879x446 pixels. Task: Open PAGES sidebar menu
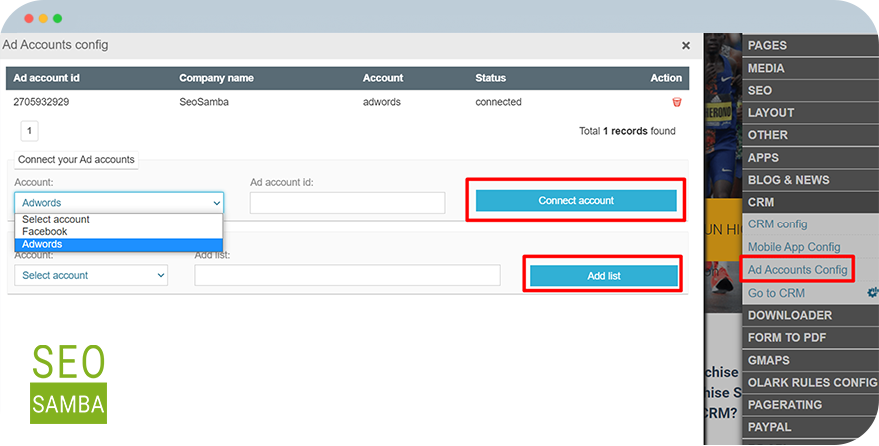(810, 45)
